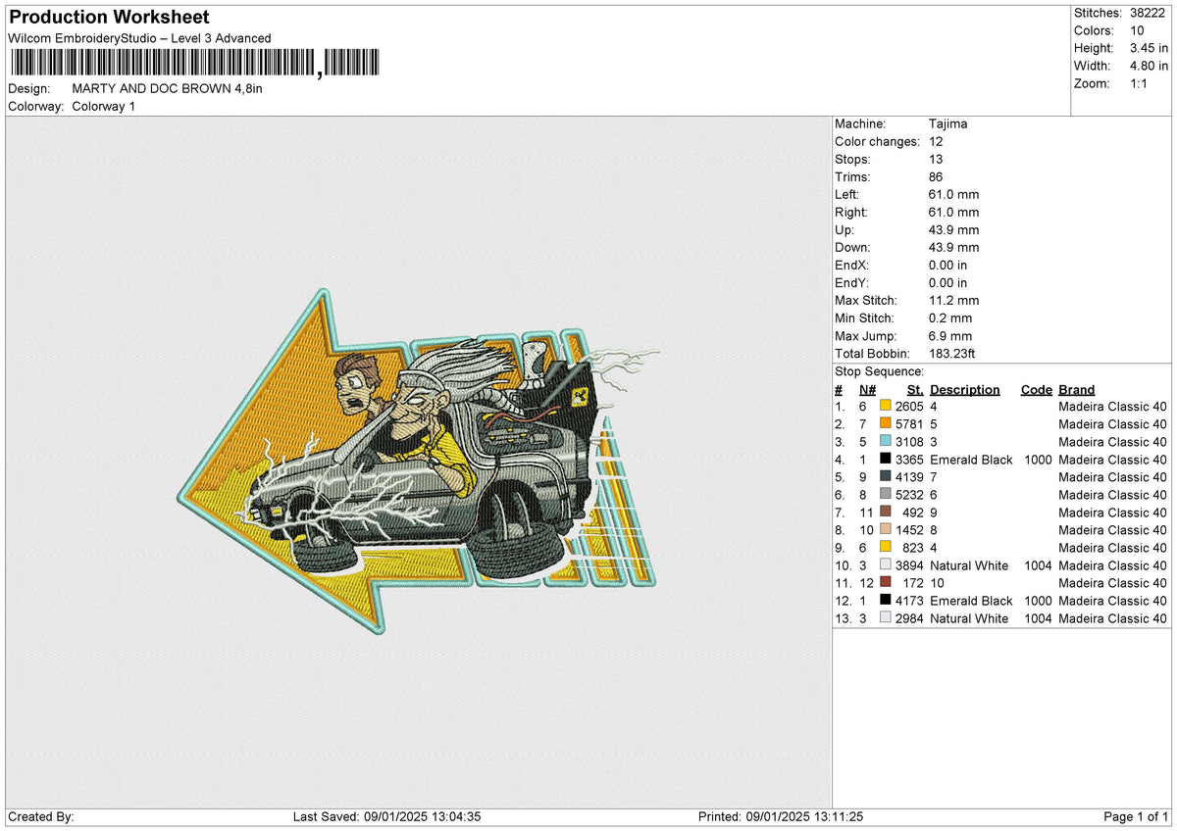Click the orange swatch beside 5781 stitches
Screen dimensions: 1177x831
coord(886,424)
